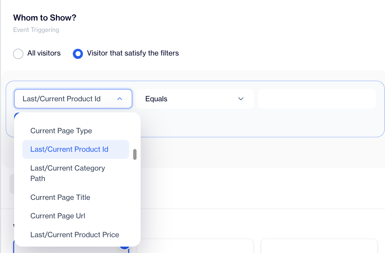Click the All visitors label text
The height and width of the screenshot is (253, 385).
coord(44,53)
